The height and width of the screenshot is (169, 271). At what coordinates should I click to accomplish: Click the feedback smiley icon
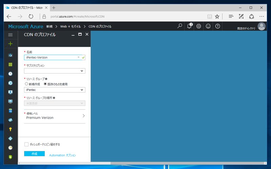click(x=208, y=26)
